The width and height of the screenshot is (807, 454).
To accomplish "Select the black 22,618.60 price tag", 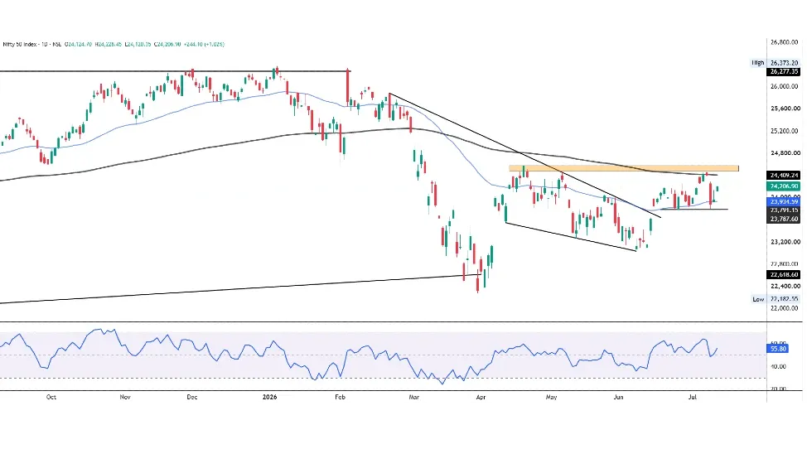I will coord(784,275).
